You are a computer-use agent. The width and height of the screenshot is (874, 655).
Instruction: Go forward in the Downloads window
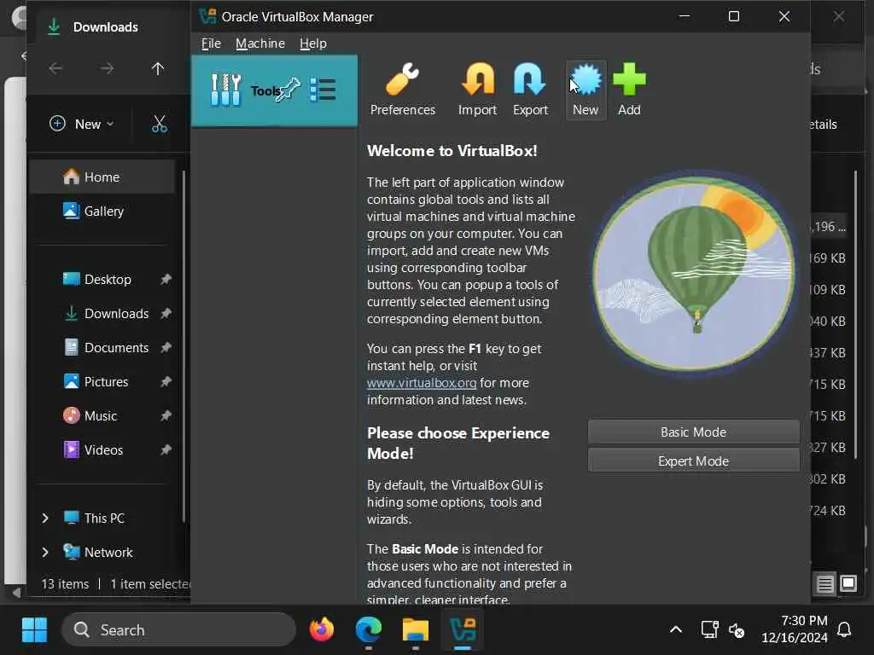[x=107, y=68]
